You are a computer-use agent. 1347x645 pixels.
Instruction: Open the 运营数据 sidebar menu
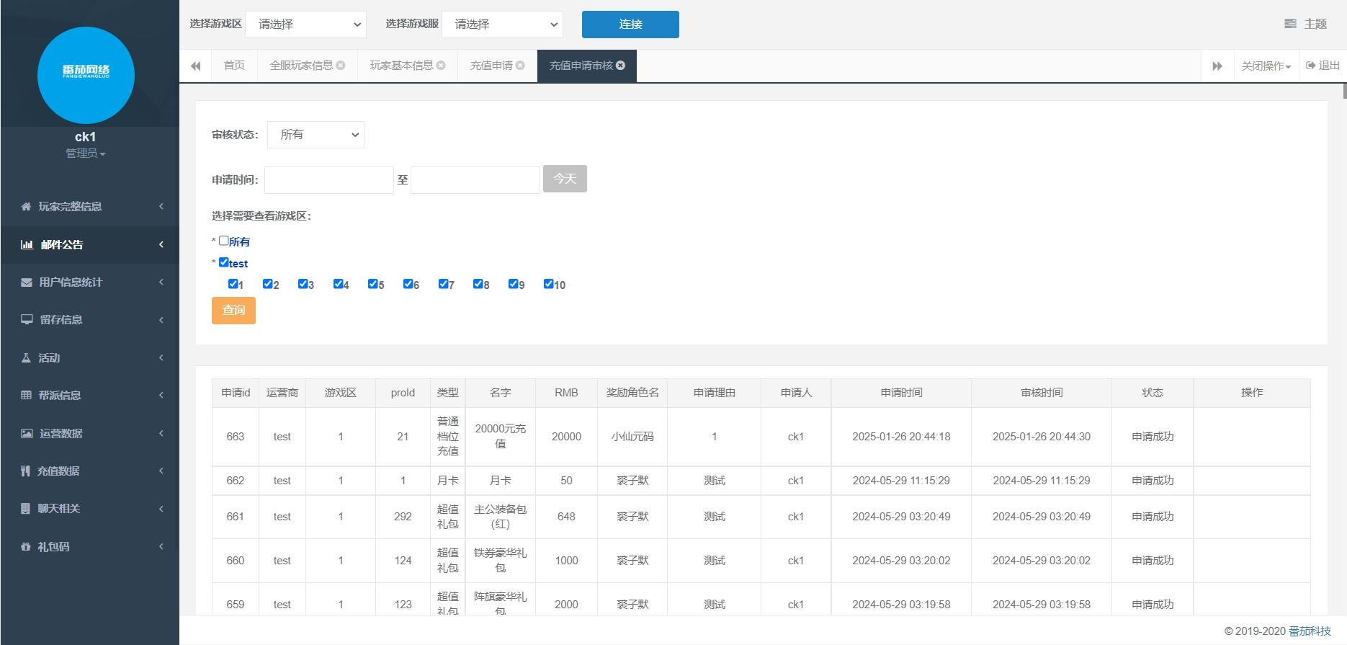(89, 433)
